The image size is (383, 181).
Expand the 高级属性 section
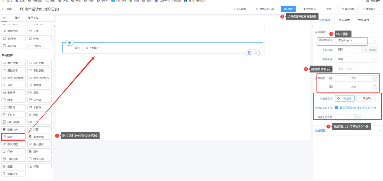(380, 131)
